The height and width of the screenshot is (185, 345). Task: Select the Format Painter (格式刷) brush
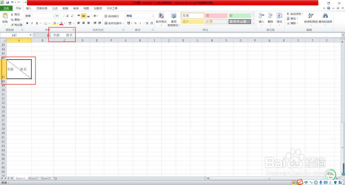coord(12,25)
